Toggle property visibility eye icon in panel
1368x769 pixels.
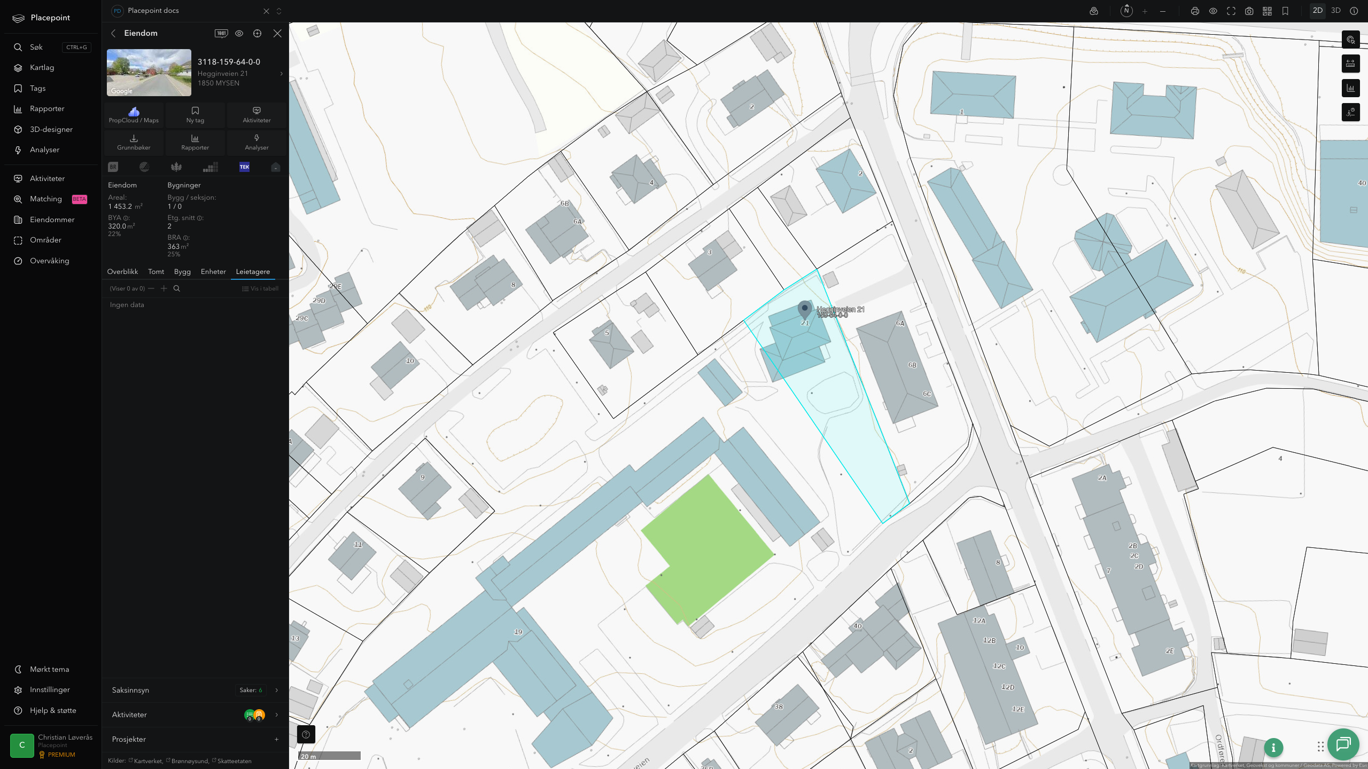(239, 33)
